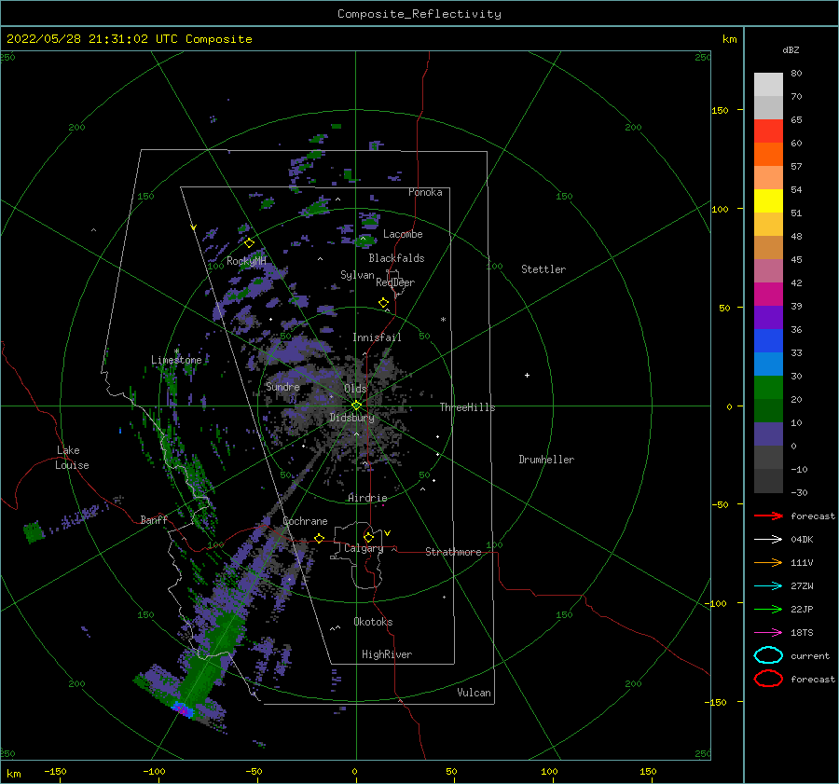Image resolution: width=839 pixels, height=784 pixels.
Task: Click the green 22JP arrow legend icon
Action: coord(768,609)
